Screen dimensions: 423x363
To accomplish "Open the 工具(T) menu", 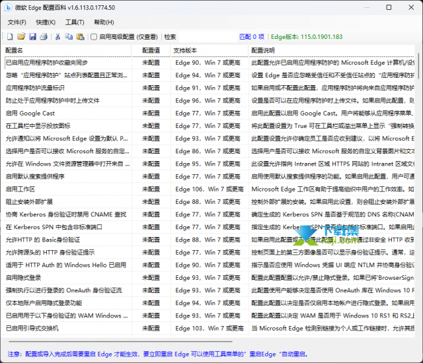I will 75,22.
